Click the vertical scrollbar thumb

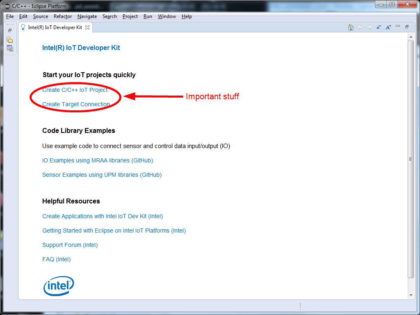click(411, 160)
